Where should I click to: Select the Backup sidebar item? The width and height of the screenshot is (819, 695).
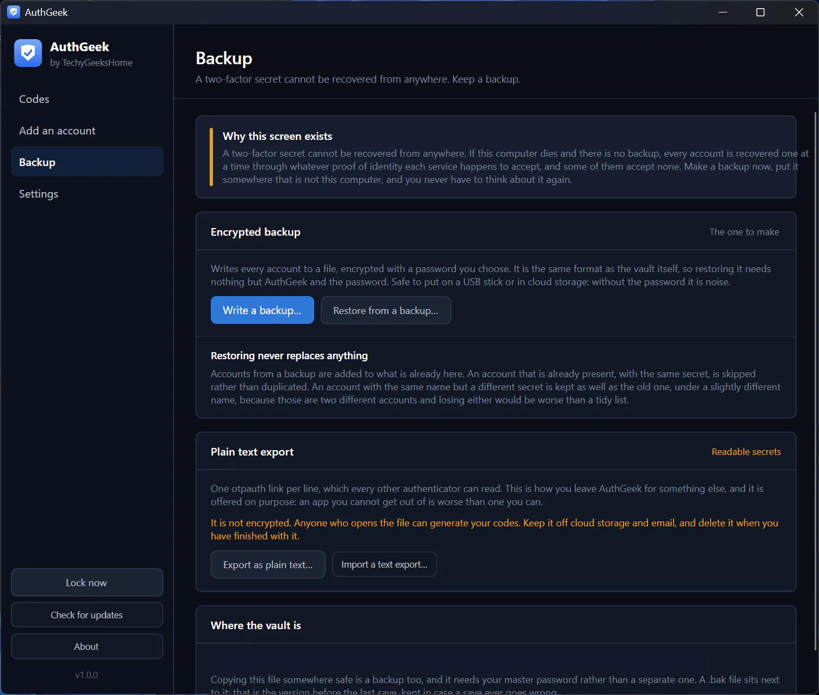click(x=87, y=162)
